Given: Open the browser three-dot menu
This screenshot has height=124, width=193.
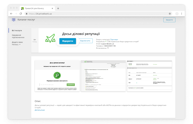Looking at the screenshot, I should pyautogui.click(x=181, y=14).
